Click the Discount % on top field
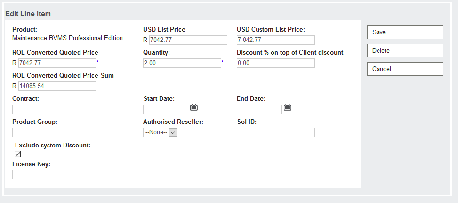The height and width of the screenshot is (203, 458). (275, 63)
